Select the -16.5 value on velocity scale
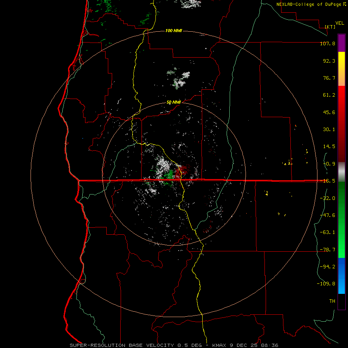 pos(328,181)
